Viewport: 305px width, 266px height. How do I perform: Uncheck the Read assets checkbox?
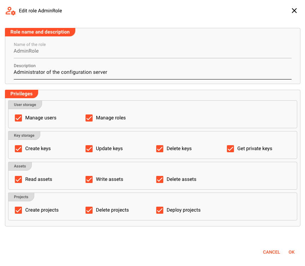click(x=18, y=179)
